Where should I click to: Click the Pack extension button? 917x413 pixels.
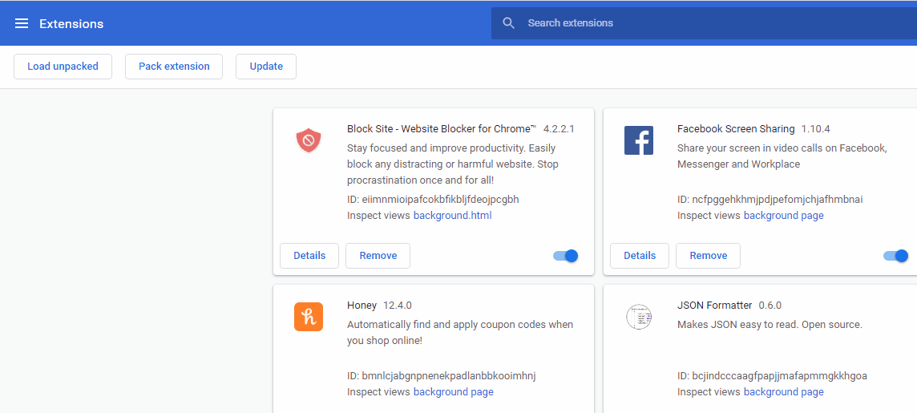tap(174, 66)
